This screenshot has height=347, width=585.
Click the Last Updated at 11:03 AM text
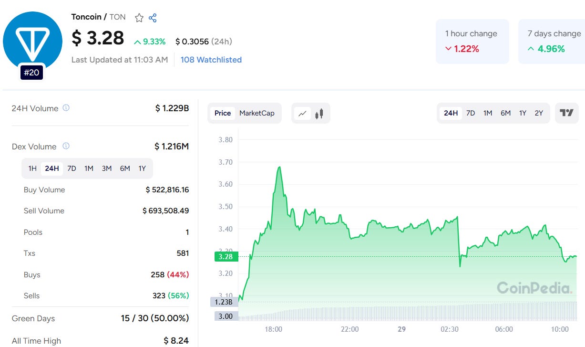(x=120, y=60)
